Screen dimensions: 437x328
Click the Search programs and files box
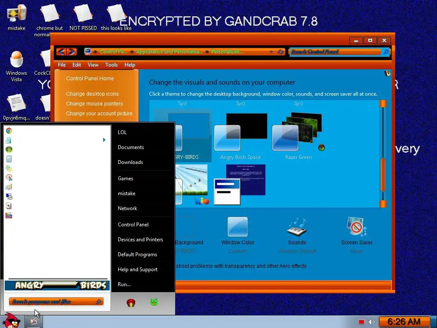pos(56,302)
